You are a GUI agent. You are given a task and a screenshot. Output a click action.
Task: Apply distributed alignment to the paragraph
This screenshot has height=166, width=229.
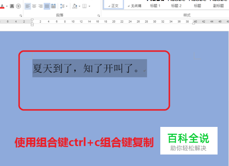[x=53, y=6]
